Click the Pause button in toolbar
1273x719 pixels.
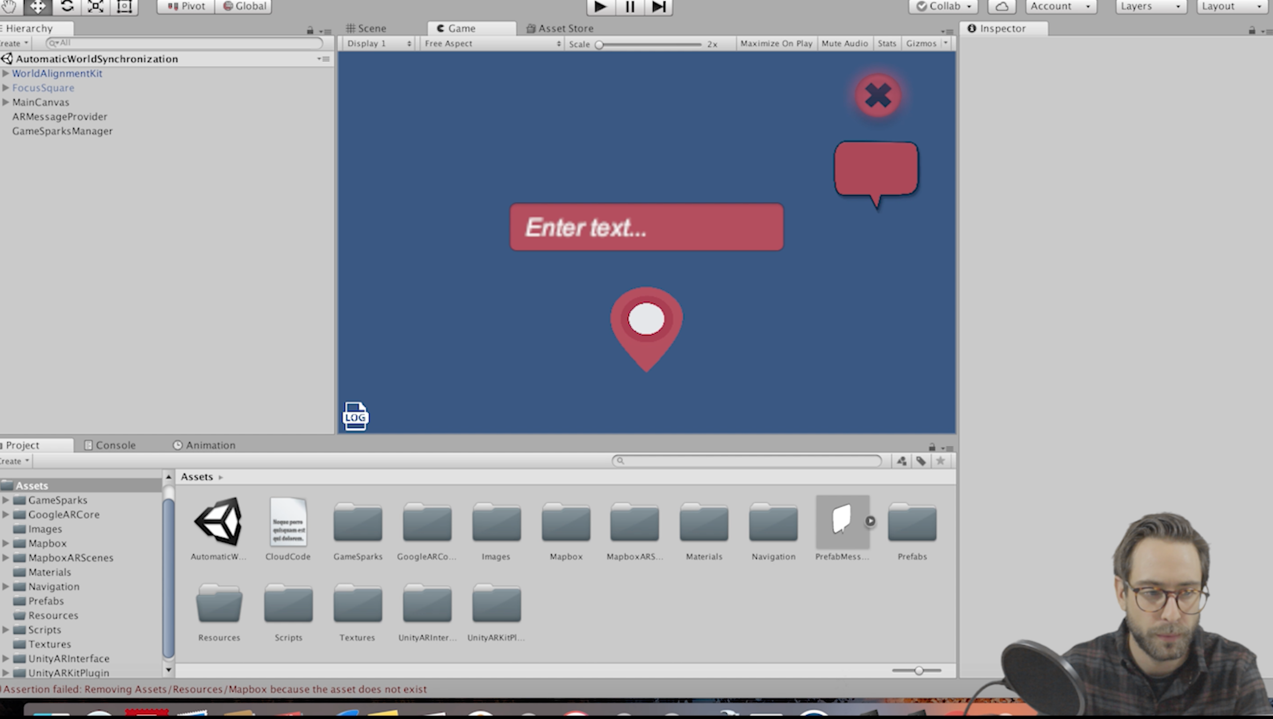coord(629,7)
